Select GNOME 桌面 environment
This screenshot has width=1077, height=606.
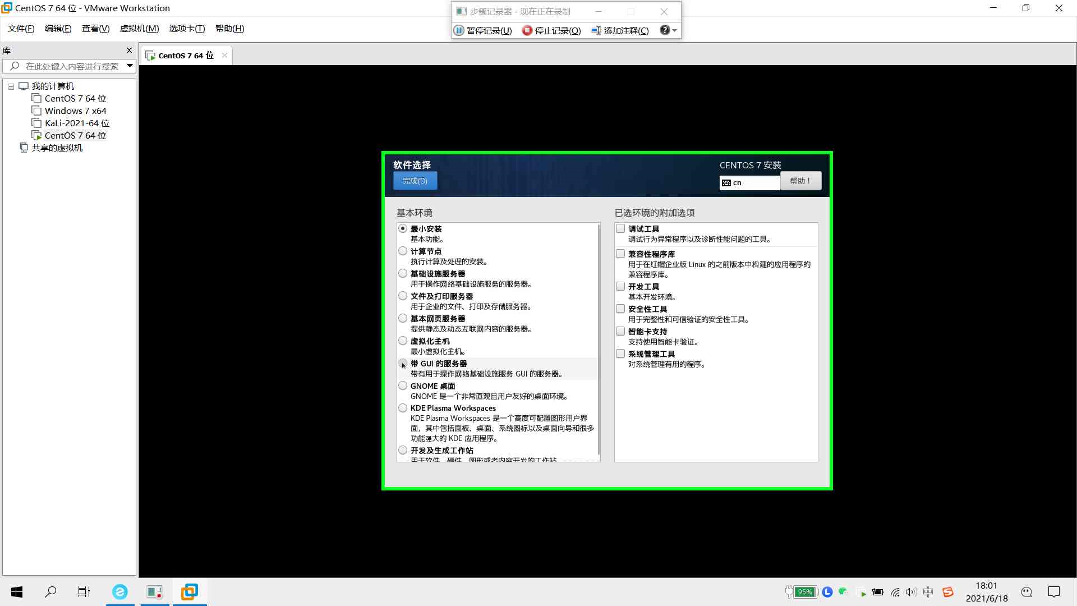(403, 385)
